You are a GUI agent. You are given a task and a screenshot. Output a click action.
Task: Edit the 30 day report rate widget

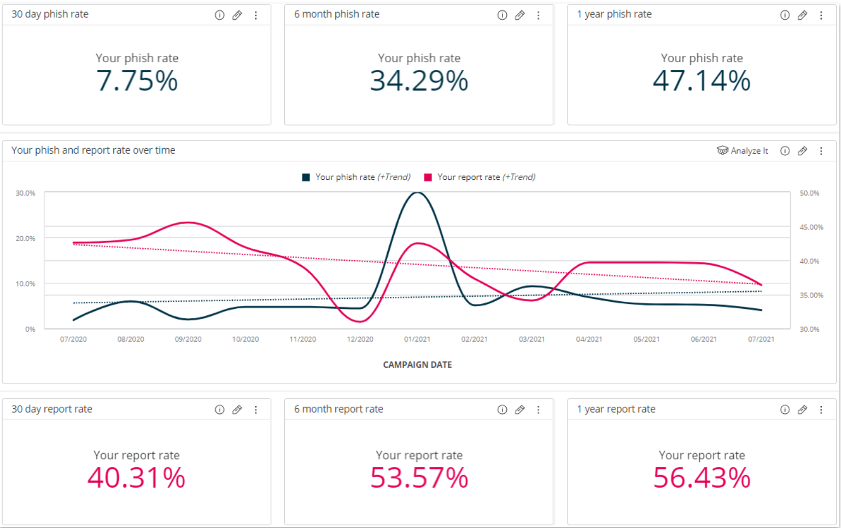click(237, 409)
